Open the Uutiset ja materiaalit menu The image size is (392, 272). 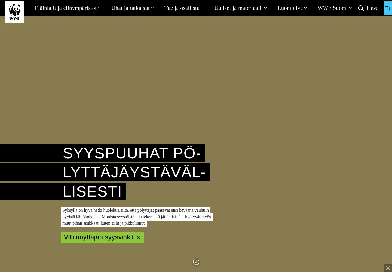pos(238,8)
